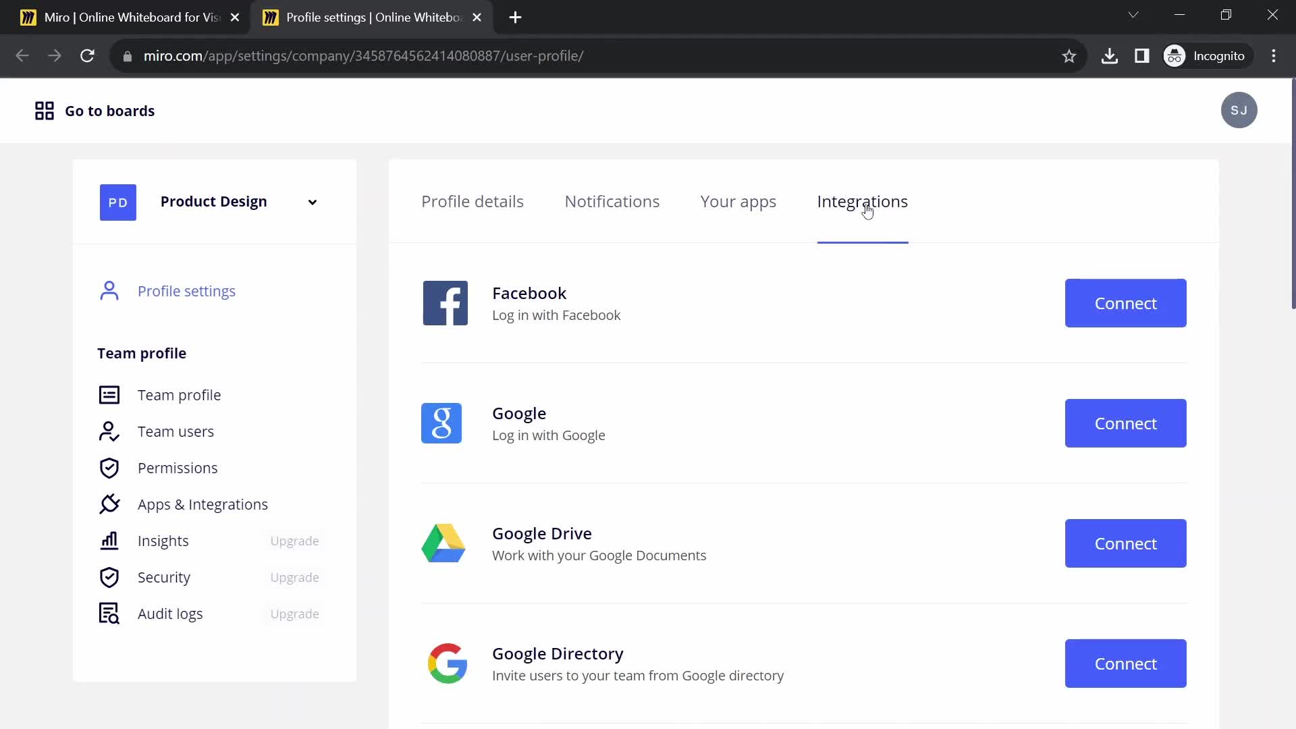
Task: Open Team users in sidebar
Action: [175, 431]
